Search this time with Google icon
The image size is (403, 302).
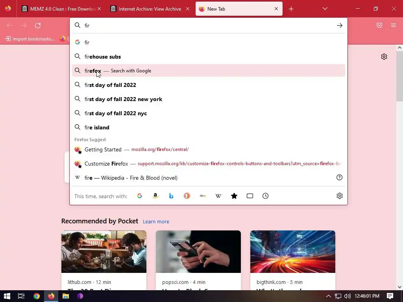140,196
